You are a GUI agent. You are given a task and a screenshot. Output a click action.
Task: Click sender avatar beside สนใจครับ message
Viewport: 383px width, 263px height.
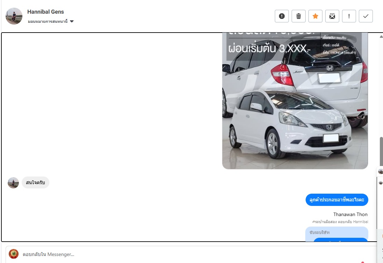pos(13,182)
